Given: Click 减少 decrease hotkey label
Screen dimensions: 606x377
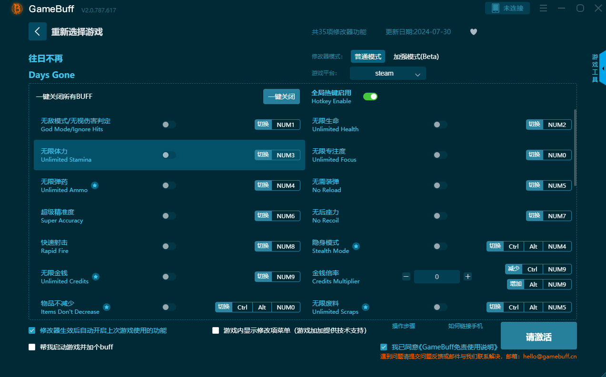Looking at the screenshot, I should coord(514,269).
